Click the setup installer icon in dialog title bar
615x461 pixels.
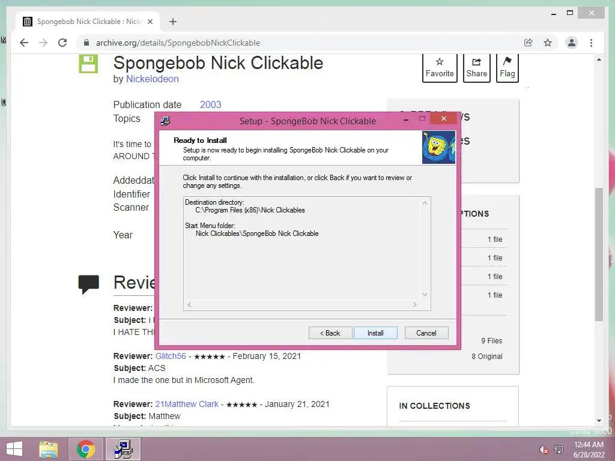pos(166,121)
